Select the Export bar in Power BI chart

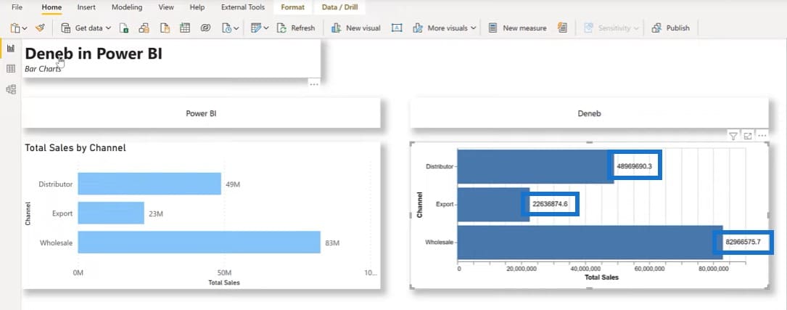tap(111, 213)
